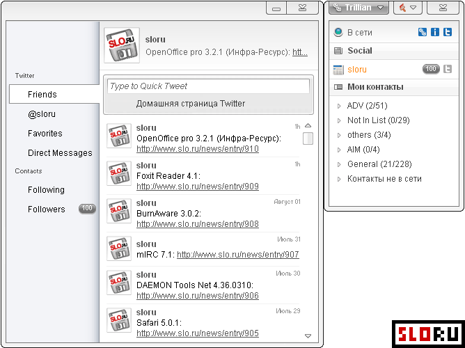Click the Astra identity icon in status row
Image resolution: width=465 pixels, height=348 pixels.
click(x=423, y=32)
